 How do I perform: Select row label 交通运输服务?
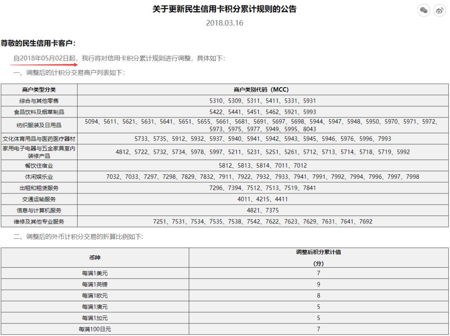click(x=39, y=199)
